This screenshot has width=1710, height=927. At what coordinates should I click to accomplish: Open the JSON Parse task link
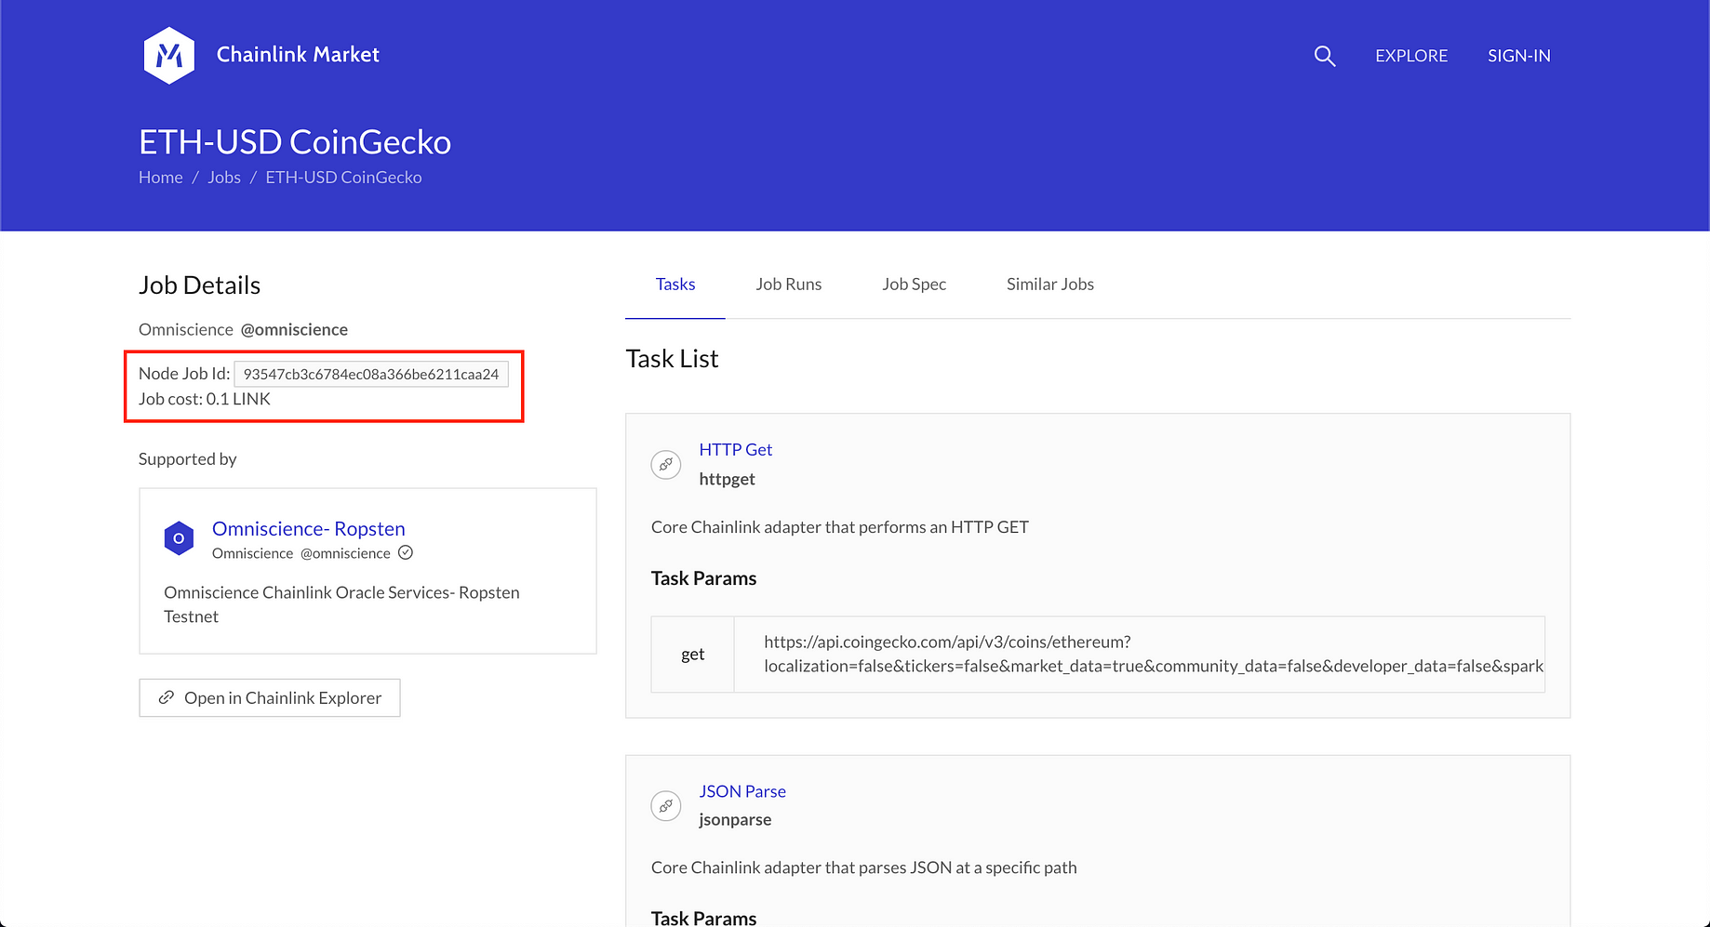coord(742,791)
